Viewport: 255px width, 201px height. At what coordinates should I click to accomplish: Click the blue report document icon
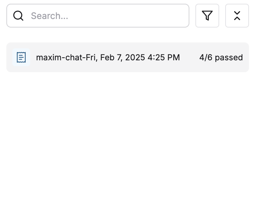(21, 57)
